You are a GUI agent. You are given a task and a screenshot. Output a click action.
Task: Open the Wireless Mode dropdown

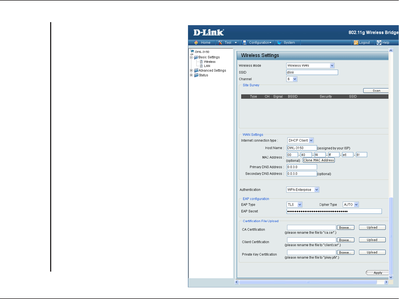pos(332,66)
